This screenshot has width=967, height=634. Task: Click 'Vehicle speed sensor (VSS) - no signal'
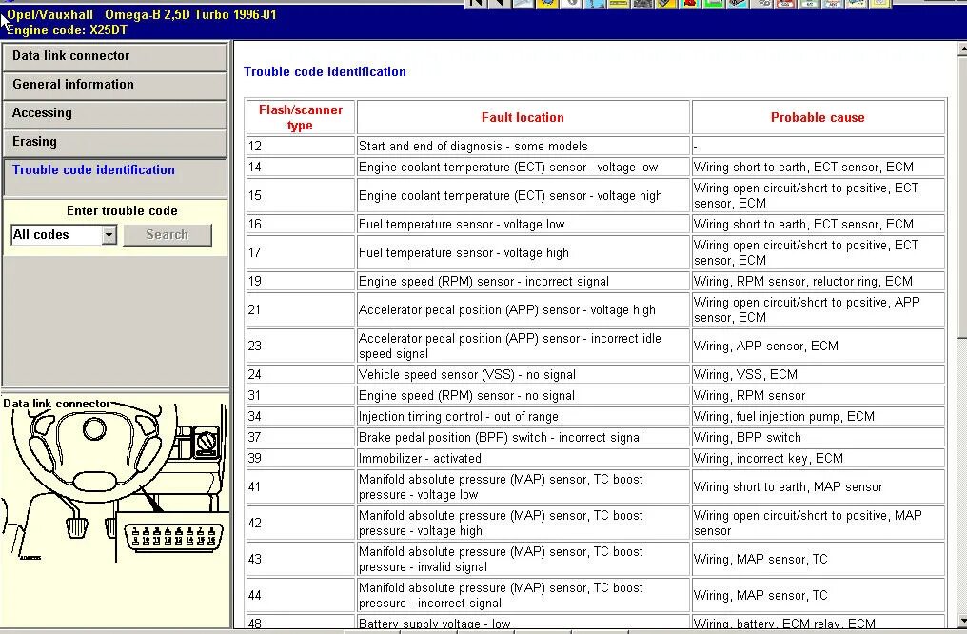(523, 374)
